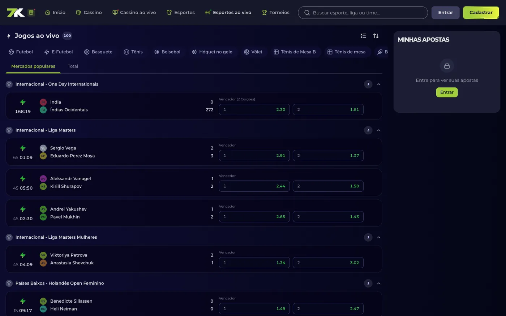This screenshot has width=506, height=316.
Task: Click the Cadastrar button
Action: click(481, 13)
